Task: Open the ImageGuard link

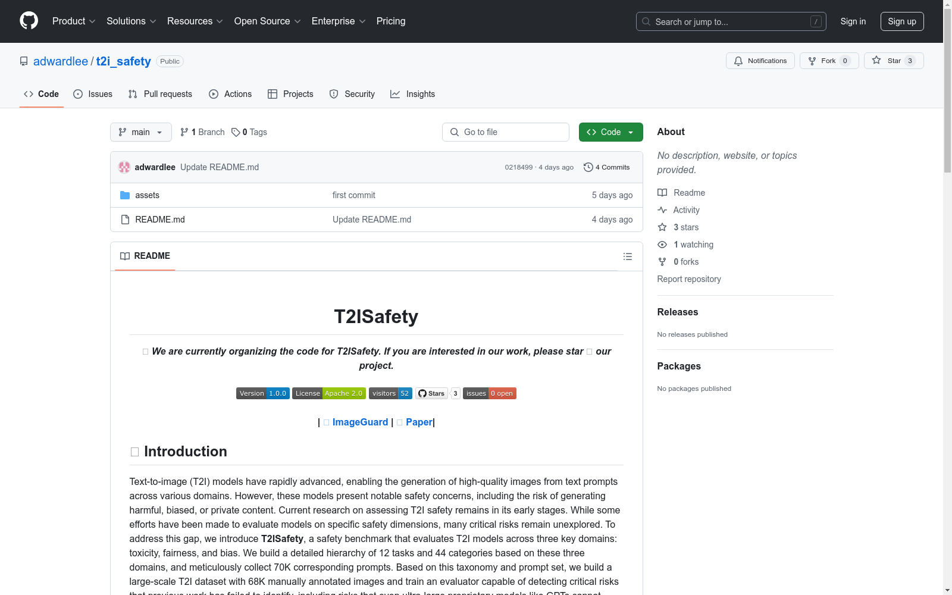Action: [x=360, y=422]
